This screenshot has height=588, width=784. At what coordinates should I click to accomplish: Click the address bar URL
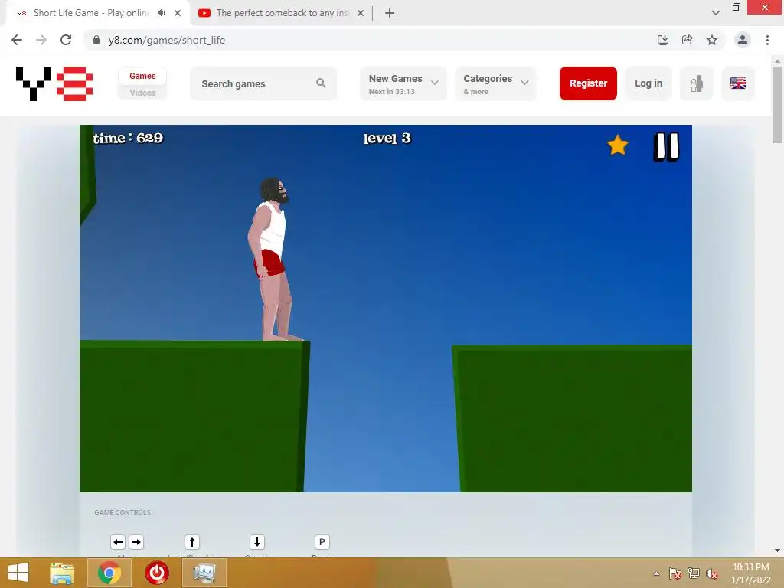tap(166, 40)
